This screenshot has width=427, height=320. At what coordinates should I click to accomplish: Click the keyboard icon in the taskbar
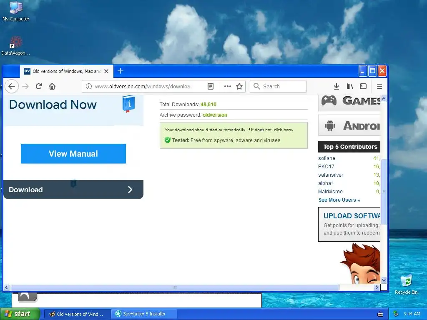coord(380,314)
